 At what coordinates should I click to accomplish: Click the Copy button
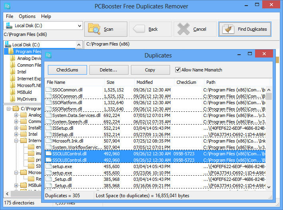[150, 70]
